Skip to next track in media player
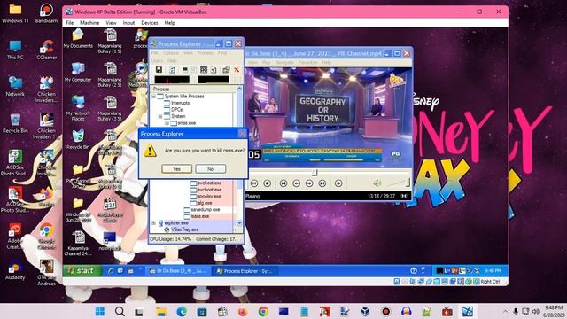This screenshot has height=319, width=567. tap(322, 183)
